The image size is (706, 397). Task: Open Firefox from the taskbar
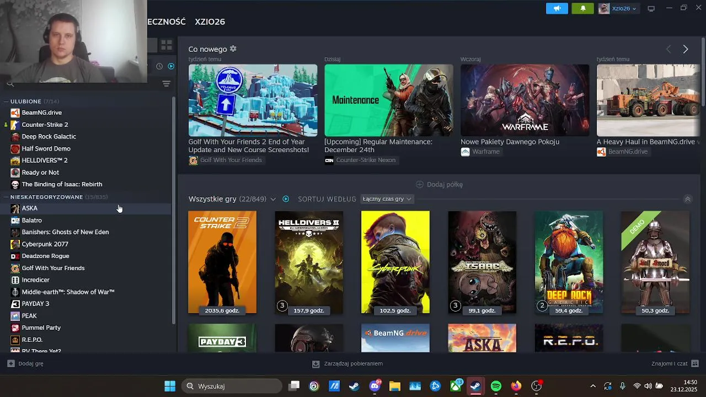coord(516,386)
